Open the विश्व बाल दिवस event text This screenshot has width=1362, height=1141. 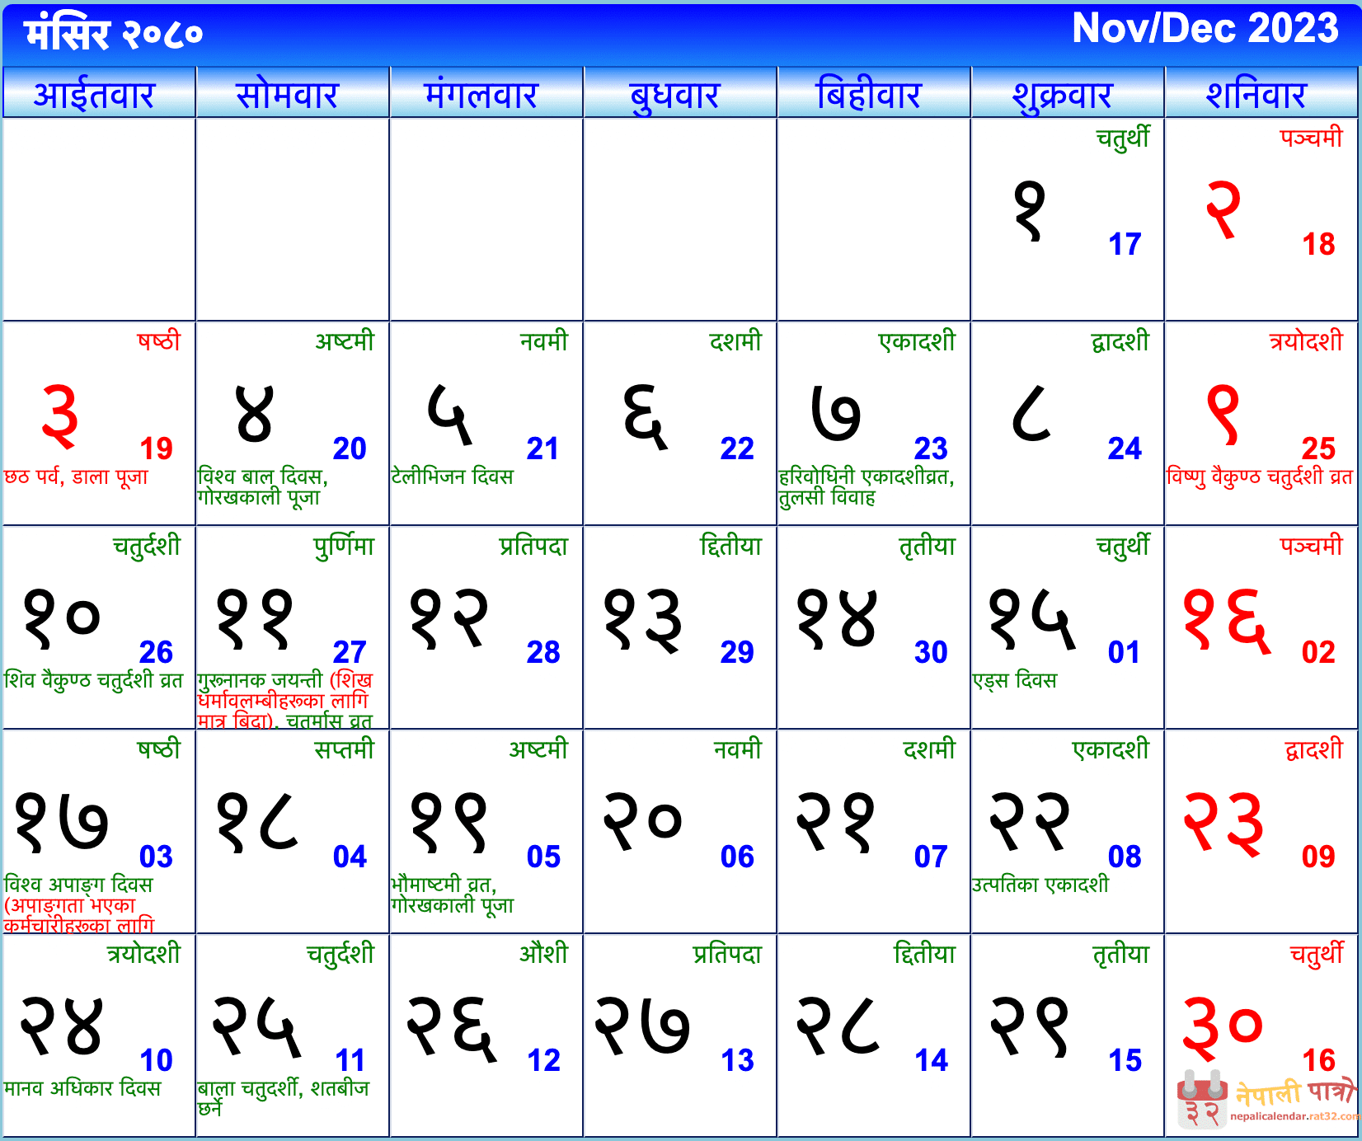click(263, 477)
